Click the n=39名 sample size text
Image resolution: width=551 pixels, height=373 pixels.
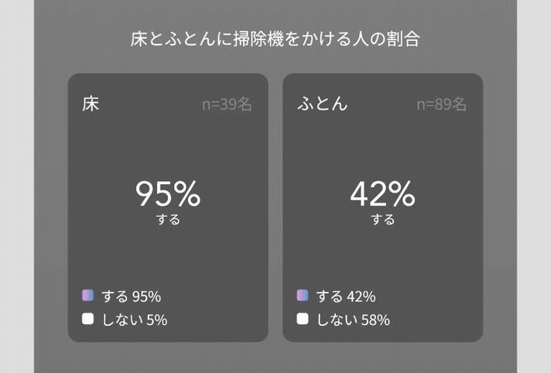tap(227, 104)
